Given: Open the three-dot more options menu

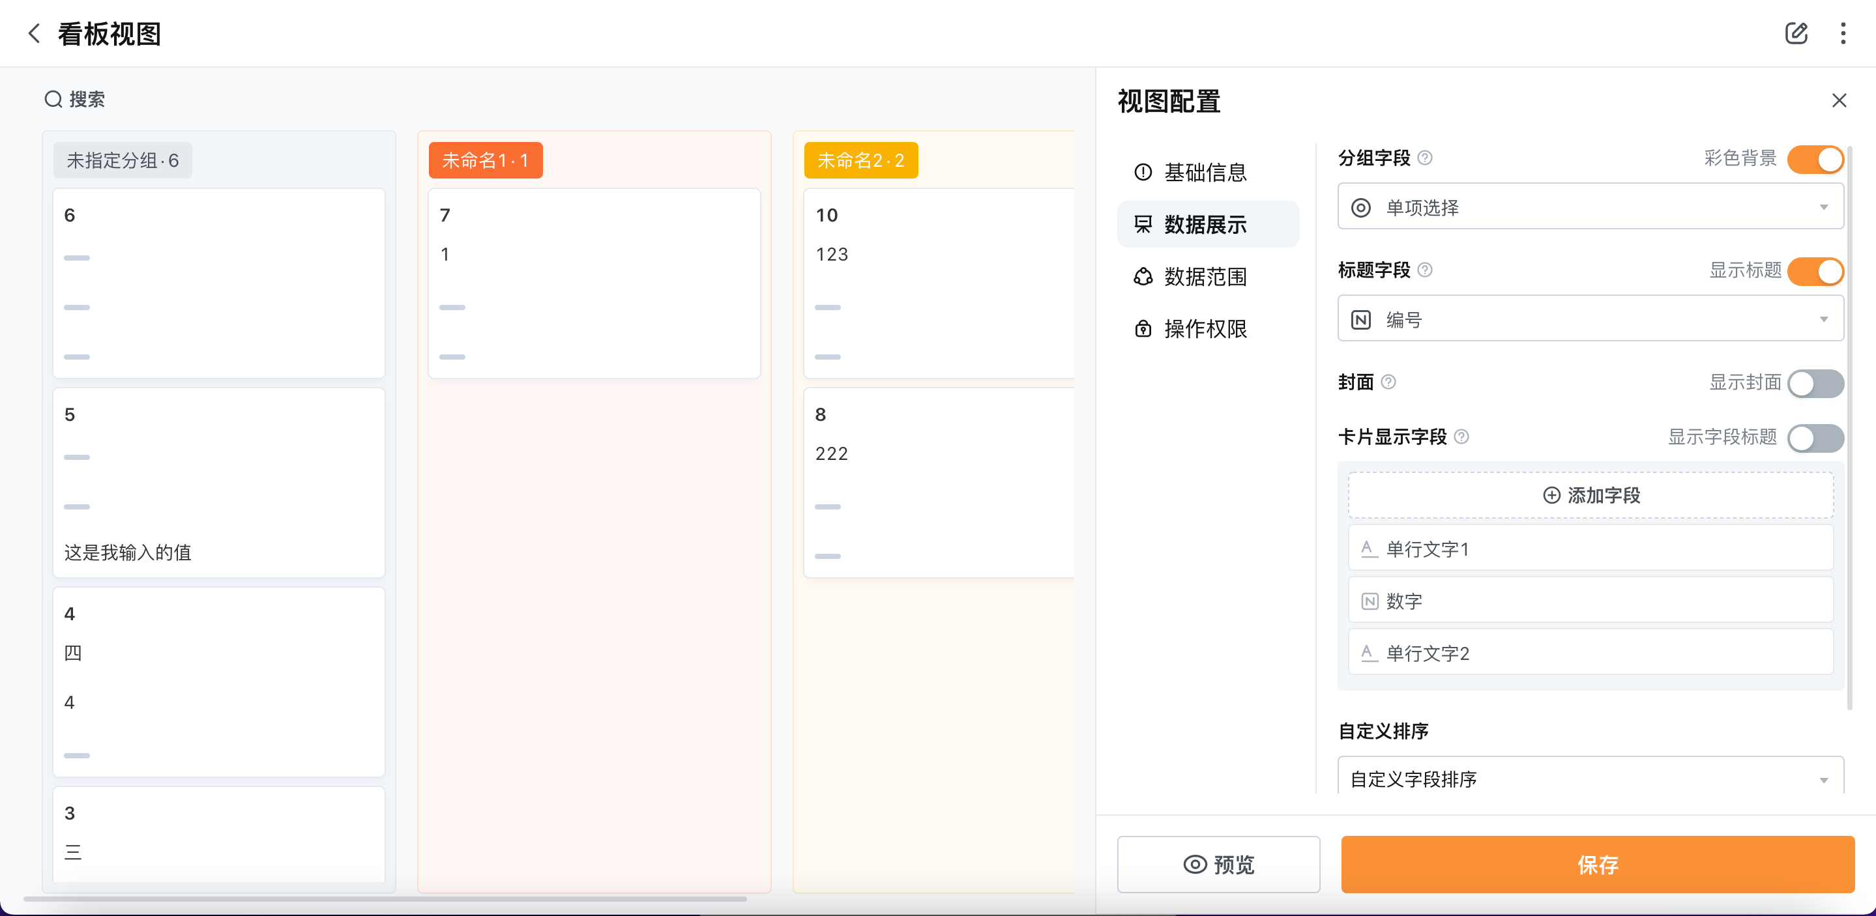Looking at the screenshot, I should 1843,33.
